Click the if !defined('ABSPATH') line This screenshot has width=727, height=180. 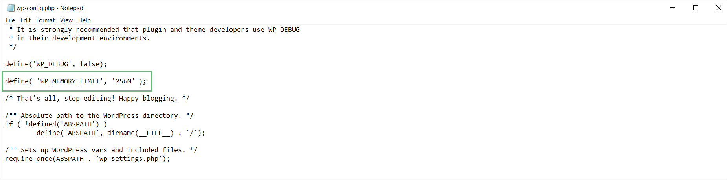(x=56, y=124)
